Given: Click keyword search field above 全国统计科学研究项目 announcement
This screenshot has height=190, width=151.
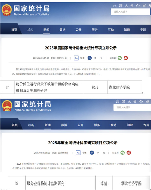Looking at the screenshot, I should [x=132, y=107].
